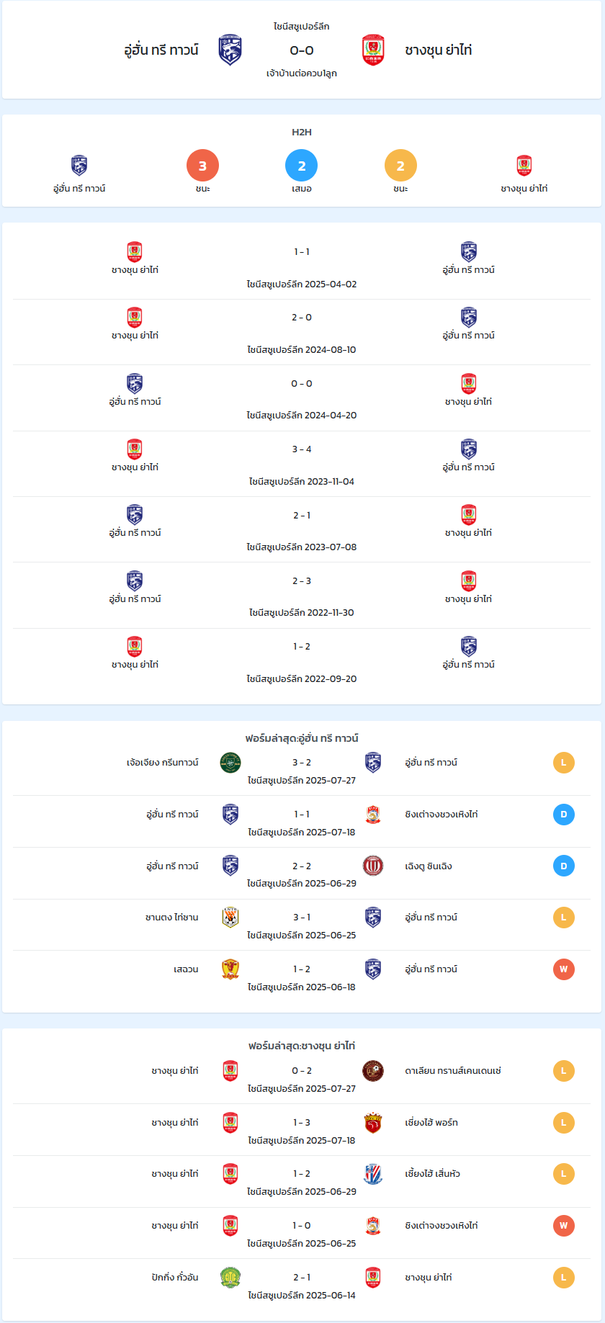
Task: Select the Chengdu Rongcheng striped red logo
Action: 373,866
